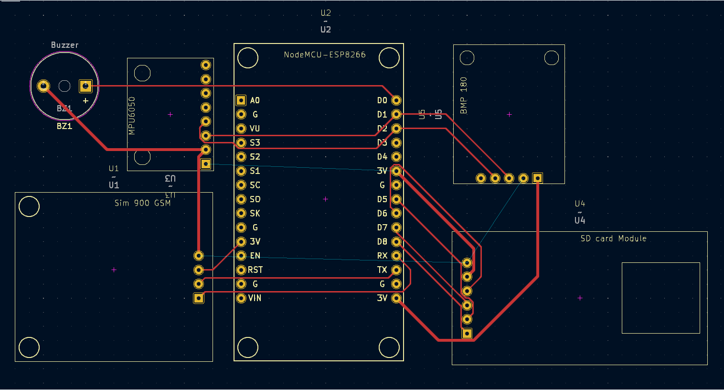Screen dimensions: 724x390
Task: Select the square pad of MPU6050
Action: click(x=206, y=164)
